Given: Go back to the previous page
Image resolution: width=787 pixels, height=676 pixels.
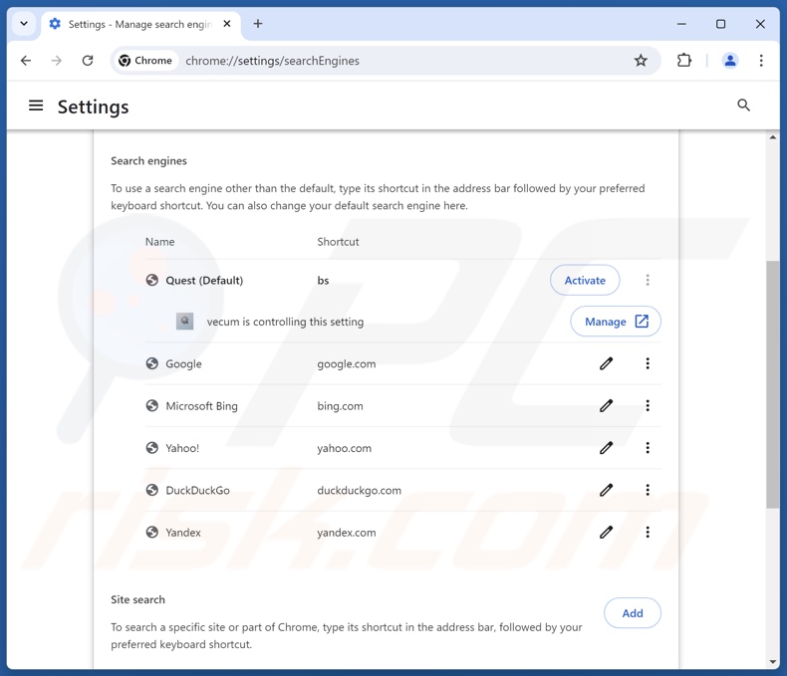Looking at the screenshot, I should tap(26, 61).
